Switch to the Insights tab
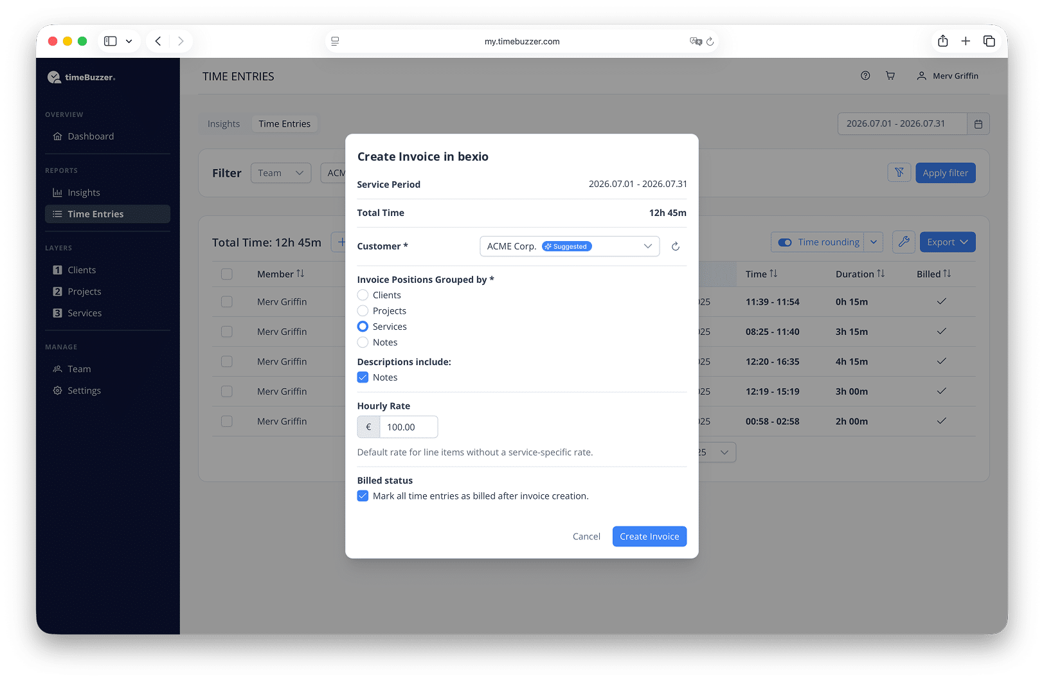The image size is (1044, 682). click(224, 124)
